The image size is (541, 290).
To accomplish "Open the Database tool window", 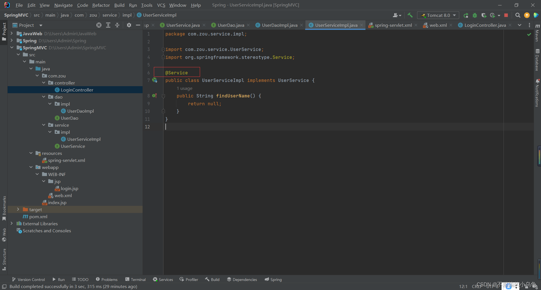I will point(537,60).
